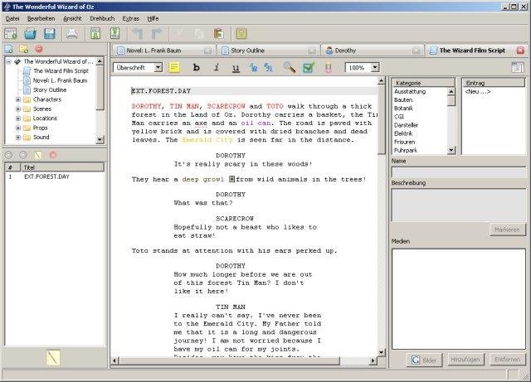Screen dimensions: 531x382
Task: Click the small yellow note icon in scene toolbar
Action: click(38, 155)
